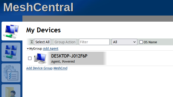The width and height of the screenshot is (173, 97).
Task: Open the multi-desktop view sidebar icon
Action: (x=11, y=52)
